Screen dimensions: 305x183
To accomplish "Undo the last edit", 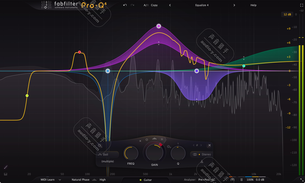I will tap(125, 5).
